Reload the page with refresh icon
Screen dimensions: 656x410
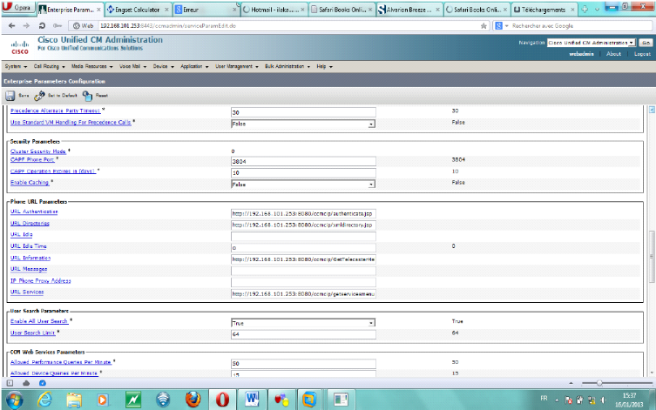point(42,26)
